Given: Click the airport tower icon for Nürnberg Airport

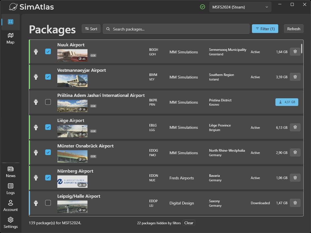Looking at the screenshot, I should click(36, 177).
